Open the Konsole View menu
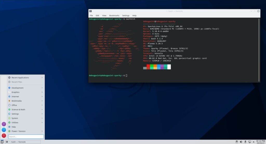The image size is (266, 144). tap(104, 15)
